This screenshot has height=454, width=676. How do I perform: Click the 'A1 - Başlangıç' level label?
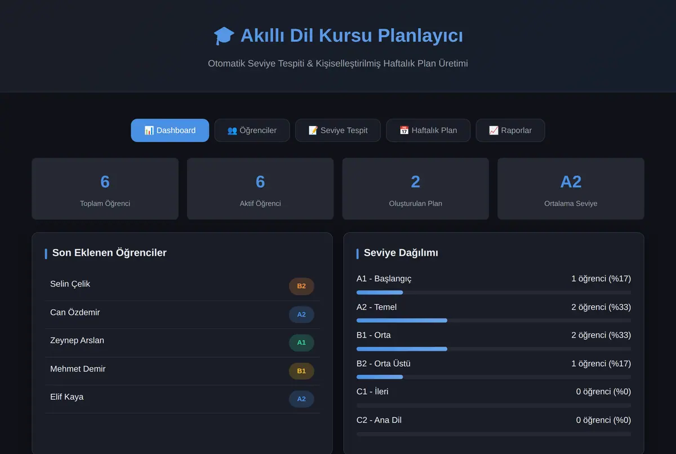pyautogui.click(x=384, y=279)
